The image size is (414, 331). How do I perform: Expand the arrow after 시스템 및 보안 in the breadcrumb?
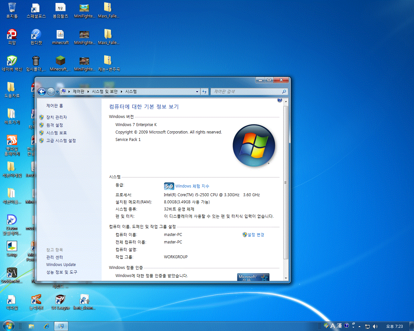122,91
